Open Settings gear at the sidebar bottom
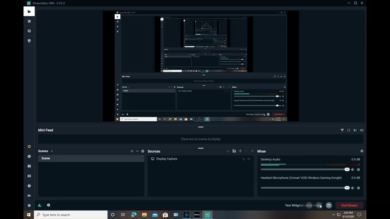Screen dimensions: 390x219 click(x=29, y=206)
